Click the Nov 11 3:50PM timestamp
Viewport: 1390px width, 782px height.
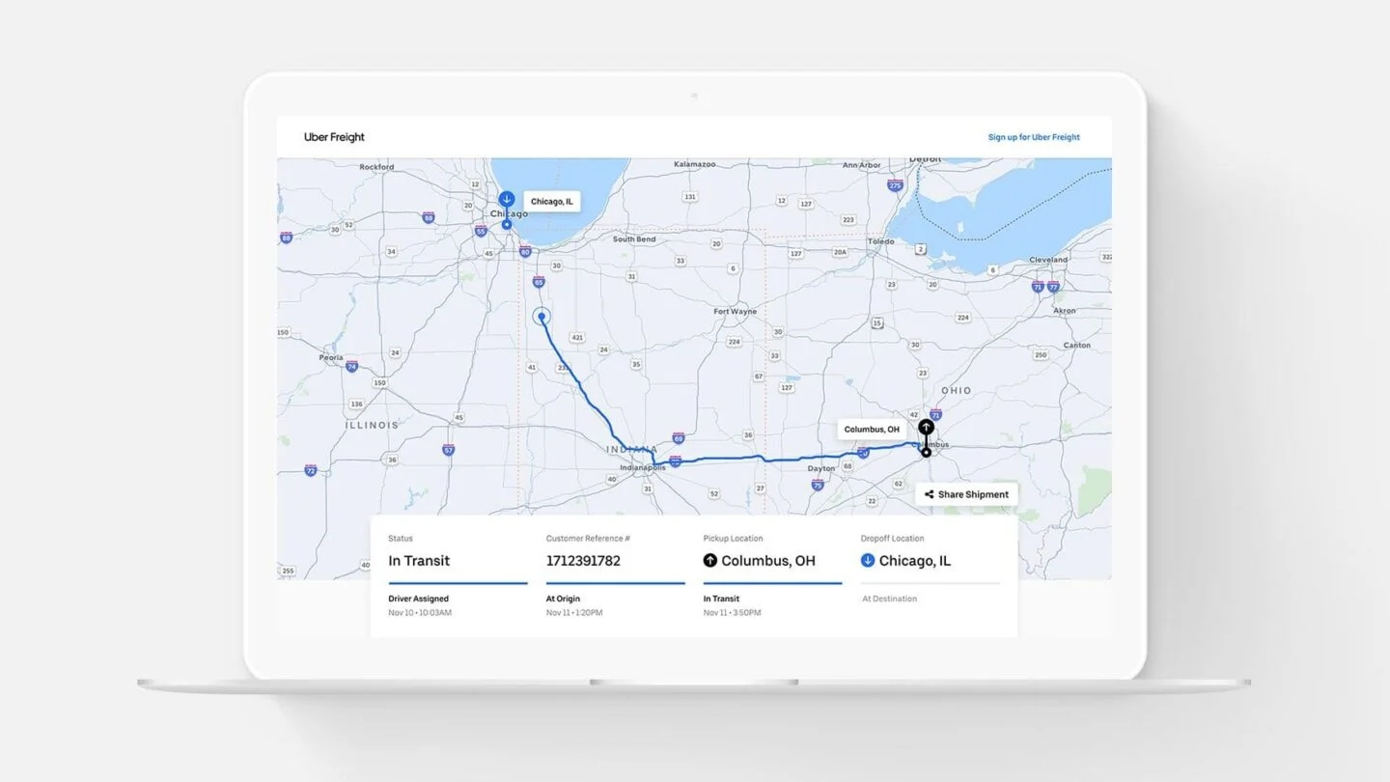coord(732,613)
